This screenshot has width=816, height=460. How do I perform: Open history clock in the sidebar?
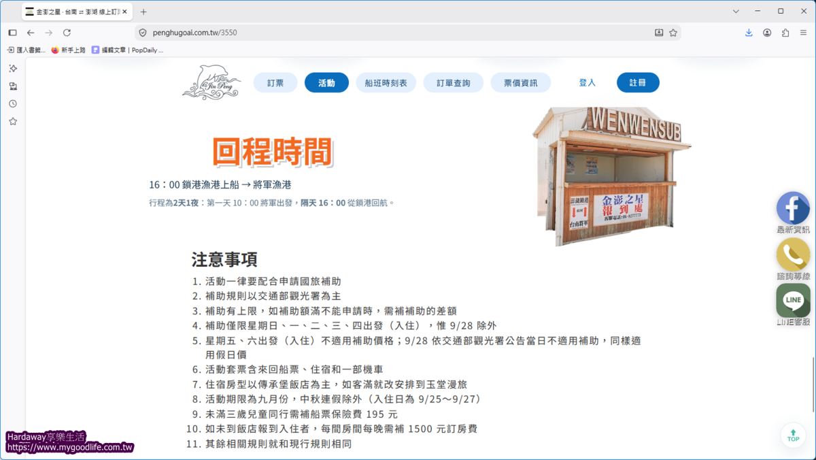click(13, 103)
